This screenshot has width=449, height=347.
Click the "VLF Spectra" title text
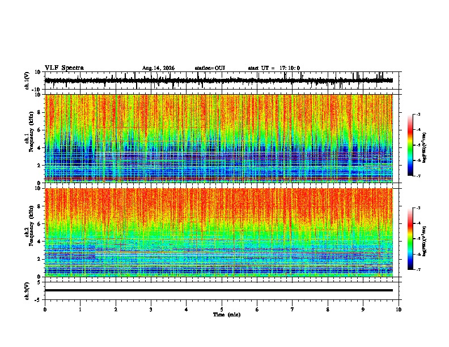click(64, 68)
